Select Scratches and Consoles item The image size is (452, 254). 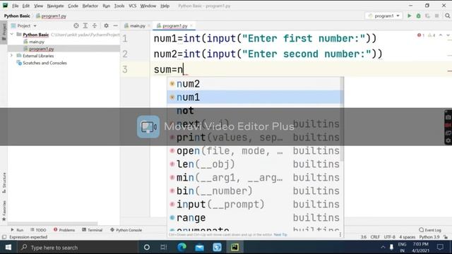[x=44, y=63]
